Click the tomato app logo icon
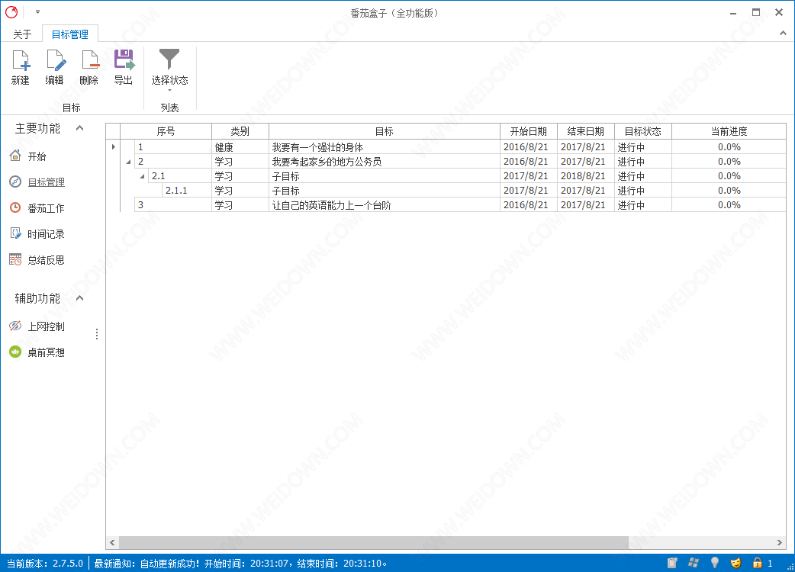 pyautogui.click(x=11, y=12)
